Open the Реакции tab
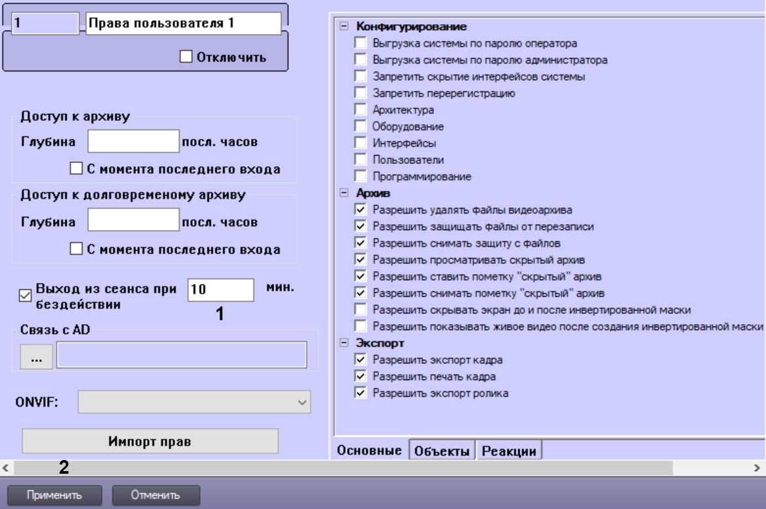This screenshot has height=509, width=766. point(510,451)
